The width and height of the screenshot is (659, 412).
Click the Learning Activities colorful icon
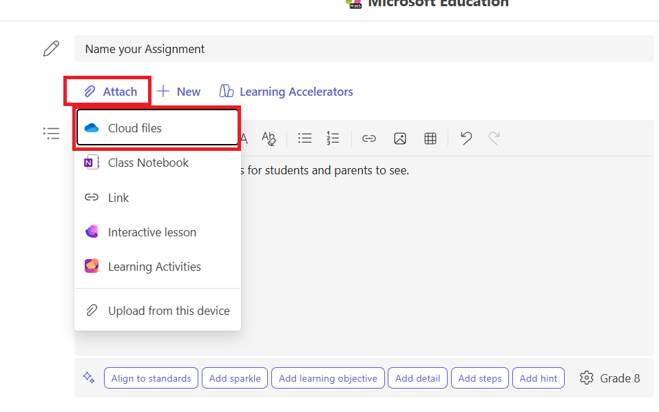(x=92, y=266)
